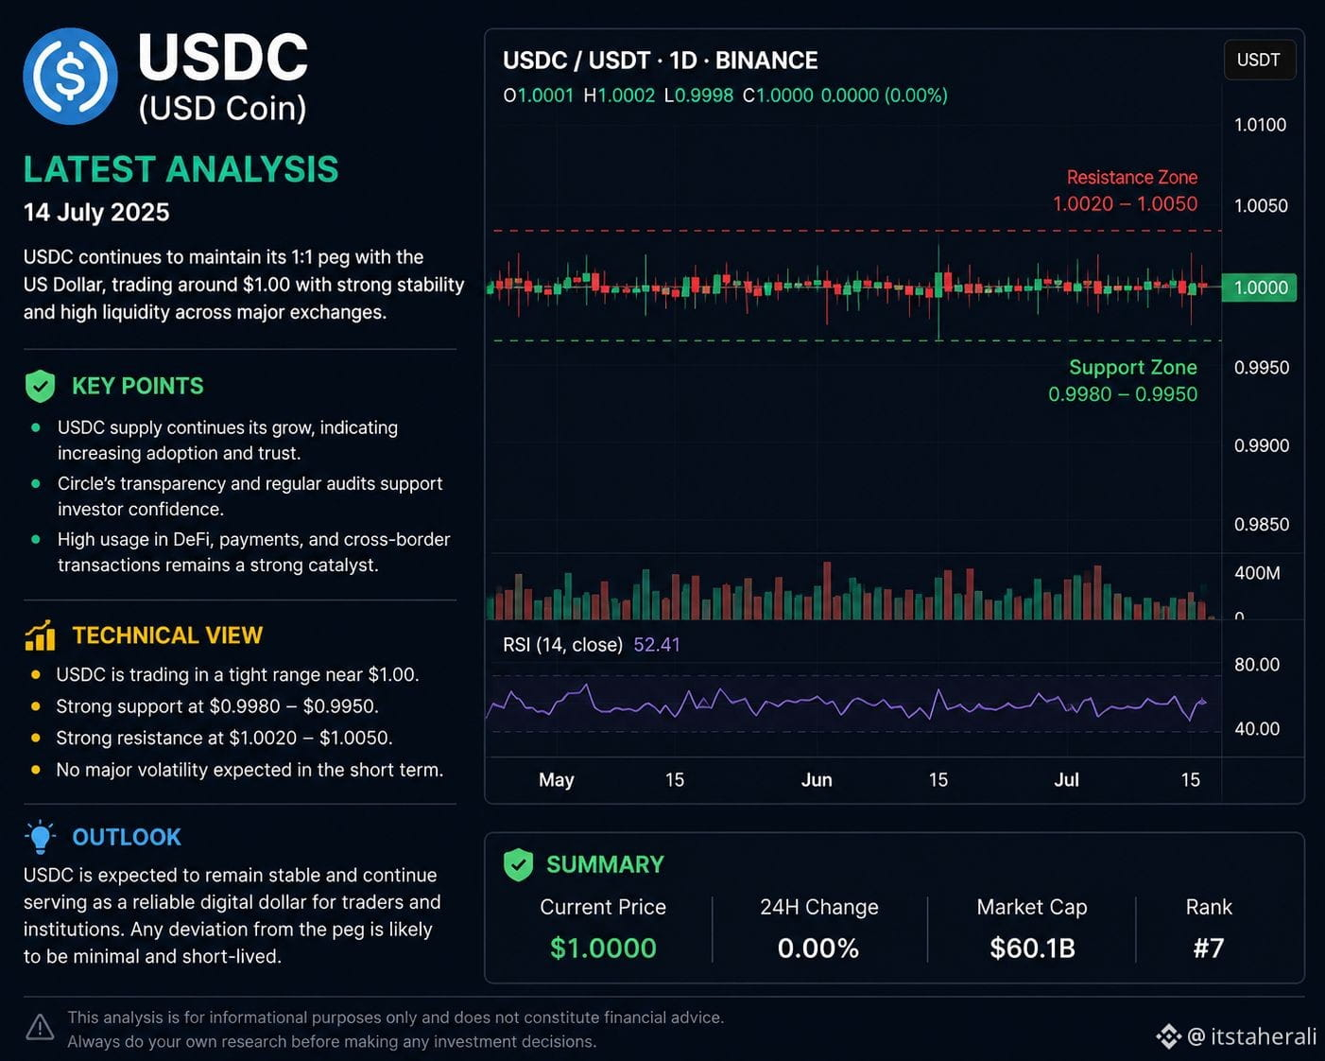The height and width of the screenshot is (1061, 1325).
Task: Click the RSI value 52.41
Action: [x=657, y=645]
